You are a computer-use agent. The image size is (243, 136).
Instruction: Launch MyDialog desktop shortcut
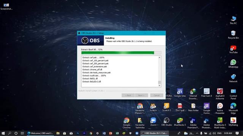click(x=233, y=122)
